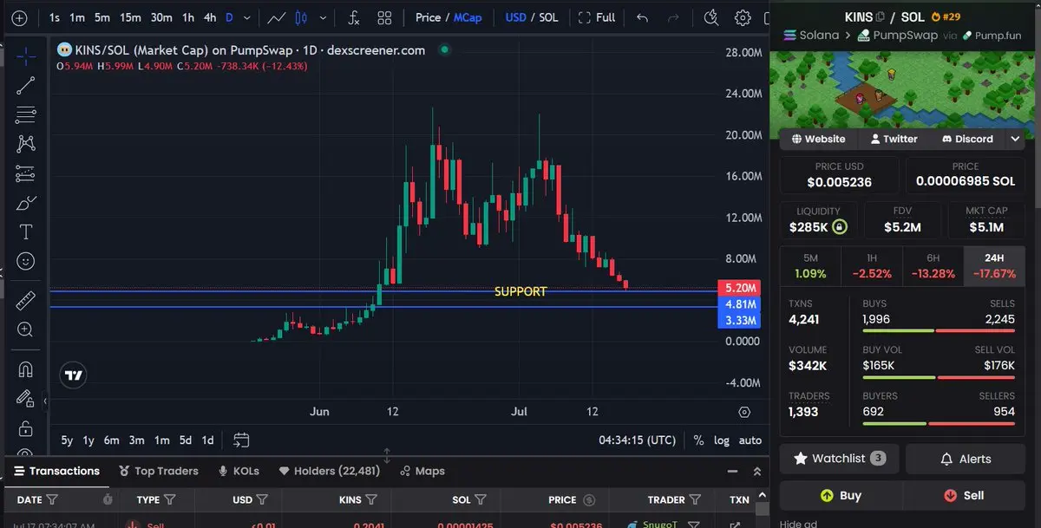Set chart range to 5y
Viewport: 1041px width, 528px height.
point(67,440)
